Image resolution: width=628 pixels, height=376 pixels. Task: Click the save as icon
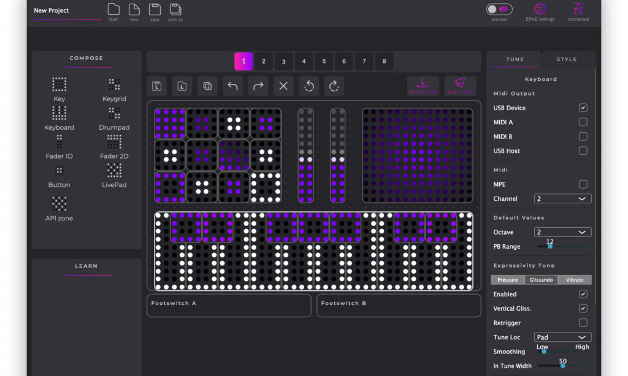coord(175,9)
